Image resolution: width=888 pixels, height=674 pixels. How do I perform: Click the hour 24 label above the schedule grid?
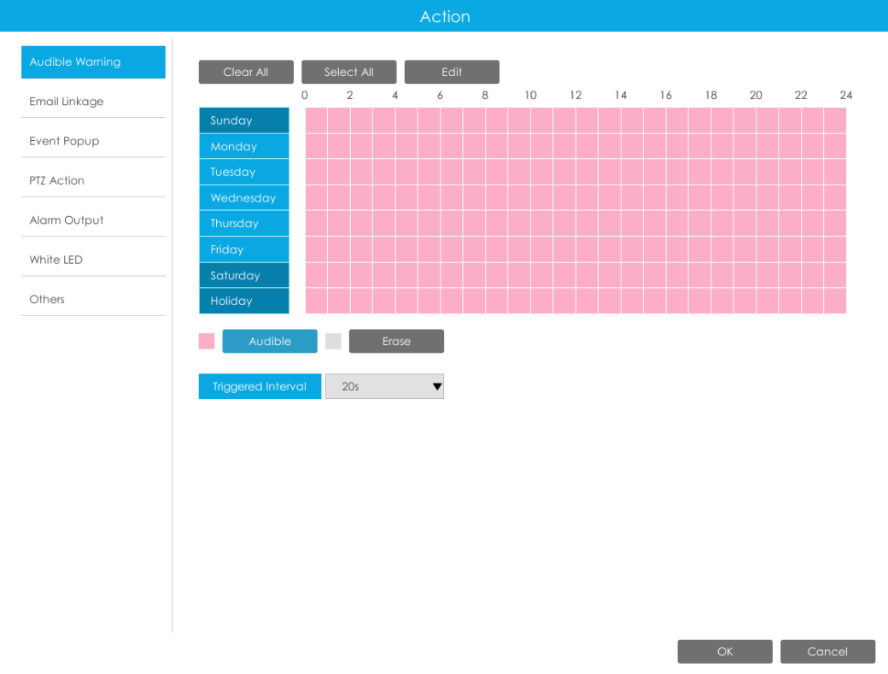click(x=846, y=95)
